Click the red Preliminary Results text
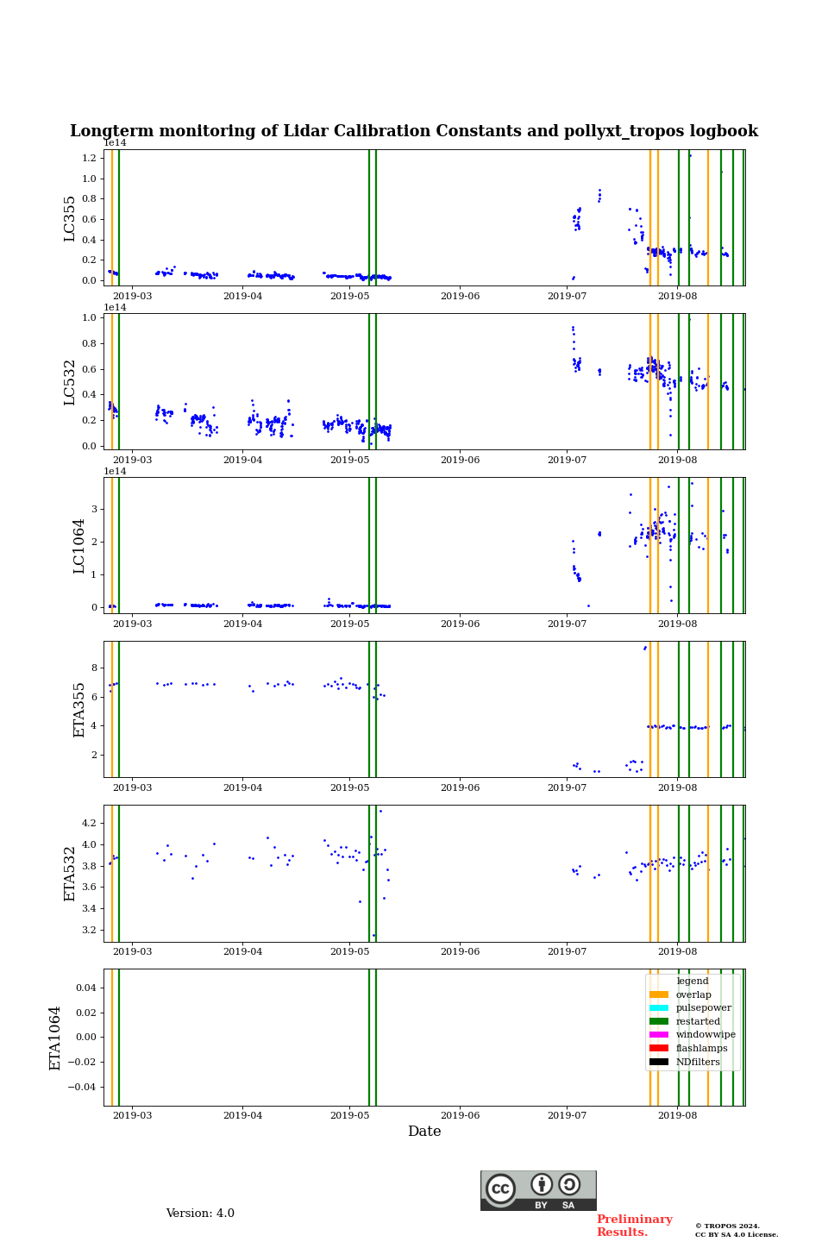 [x=634, y=1226]
